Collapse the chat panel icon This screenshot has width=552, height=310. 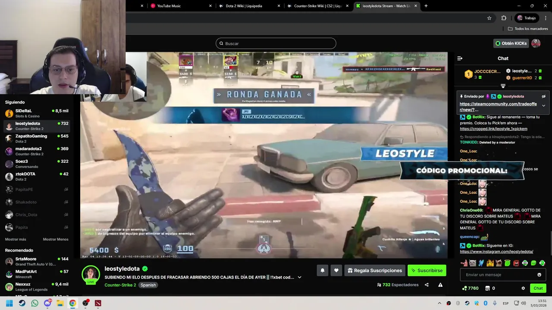click(460, 58)
